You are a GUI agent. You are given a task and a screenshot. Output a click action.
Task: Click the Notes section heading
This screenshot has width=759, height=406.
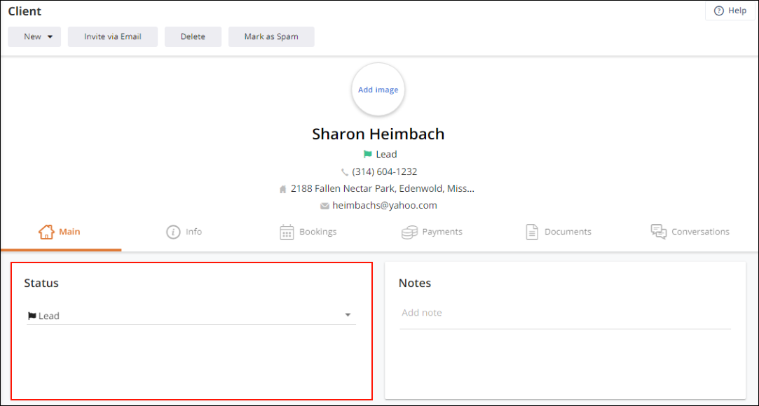pyautogui.click(x=415, y=283)
